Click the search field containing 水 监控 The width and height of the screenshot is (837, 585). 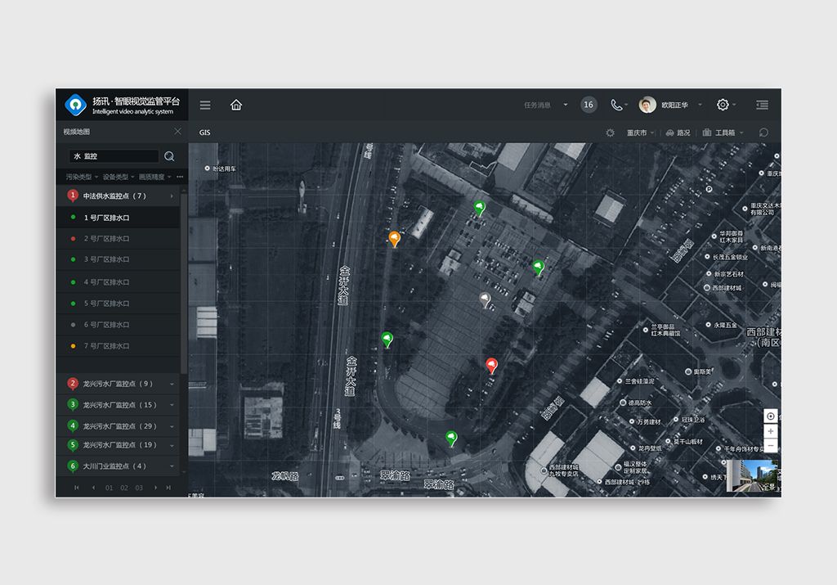pos(114,156)
